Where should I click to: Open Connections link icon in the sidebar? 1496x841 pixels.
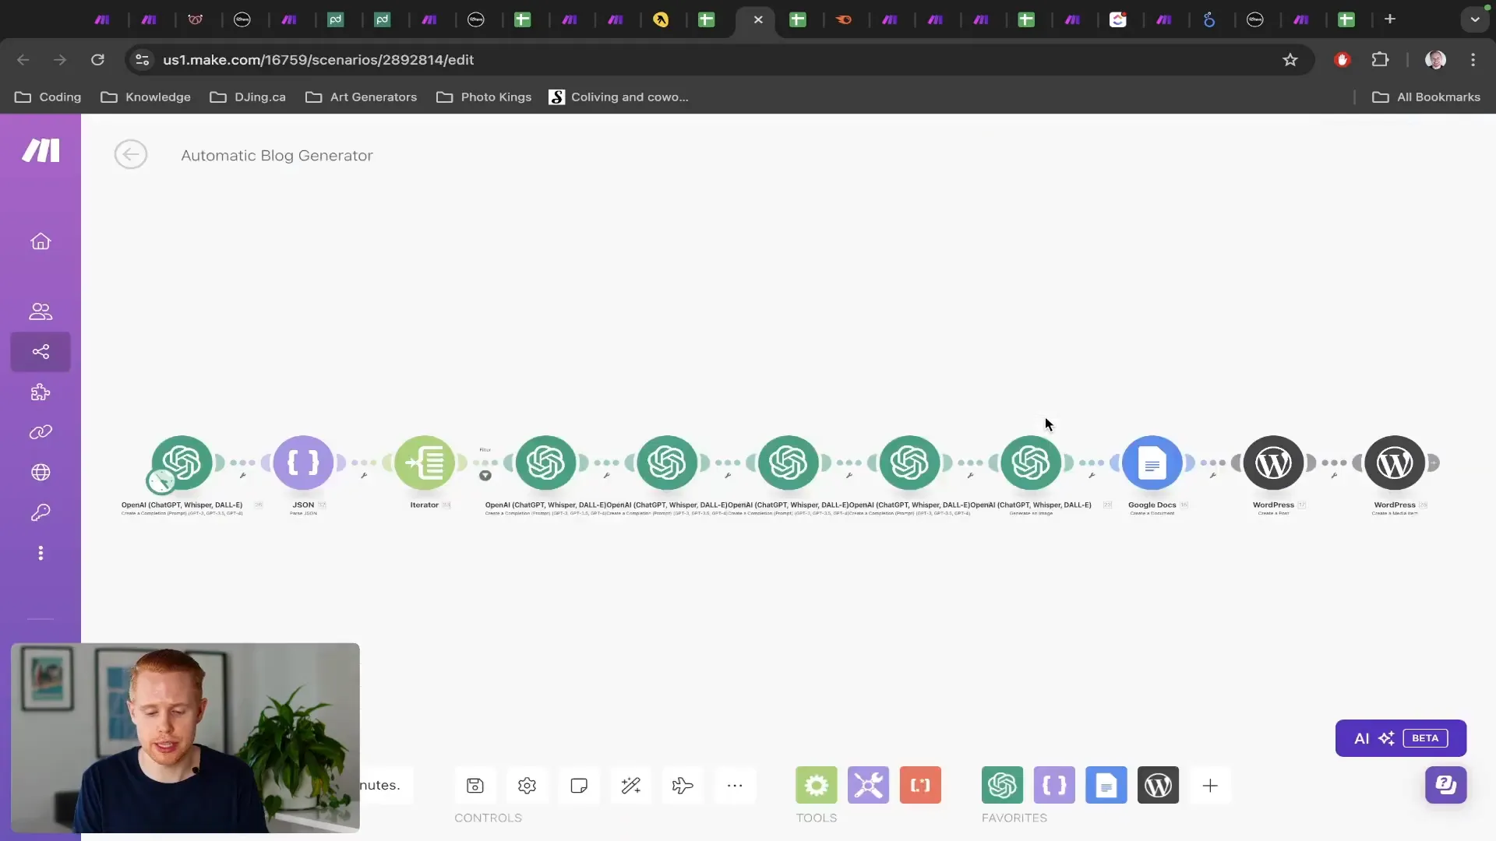pos(41,432)
